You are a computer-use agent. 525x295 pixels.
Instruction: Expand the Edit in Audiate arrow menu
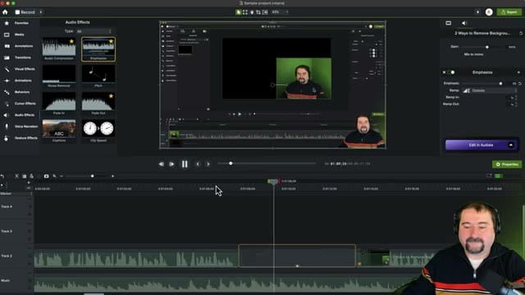coord(511,145)
